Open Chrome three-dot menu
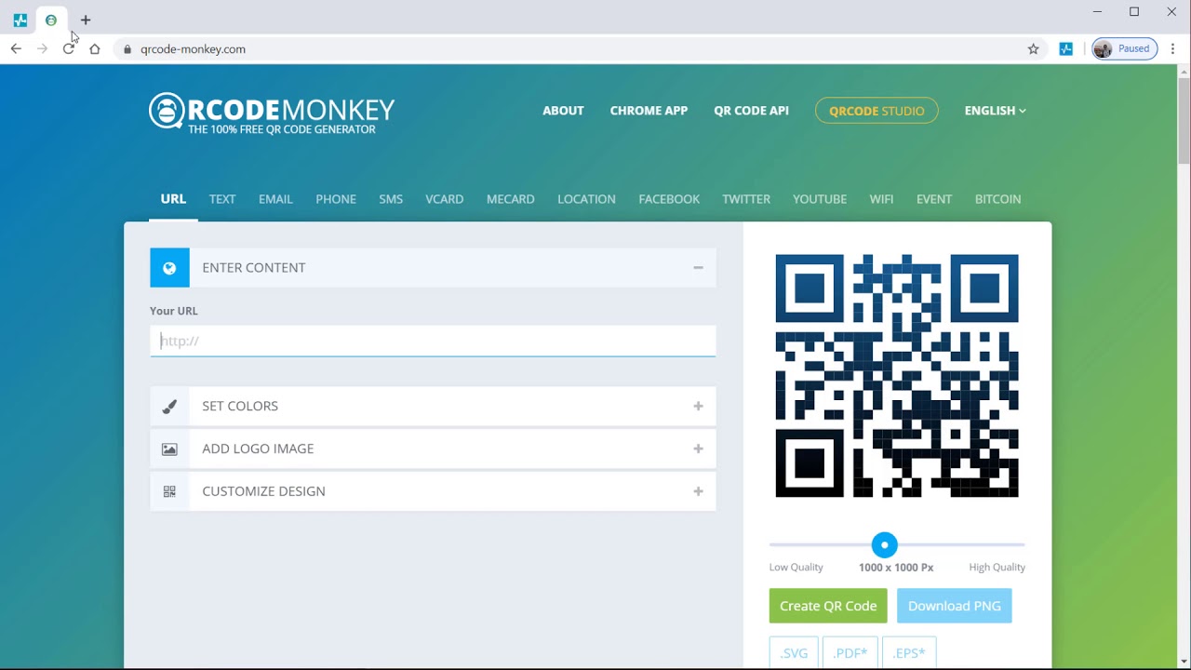1191x670 pixels. point(1172,48)
